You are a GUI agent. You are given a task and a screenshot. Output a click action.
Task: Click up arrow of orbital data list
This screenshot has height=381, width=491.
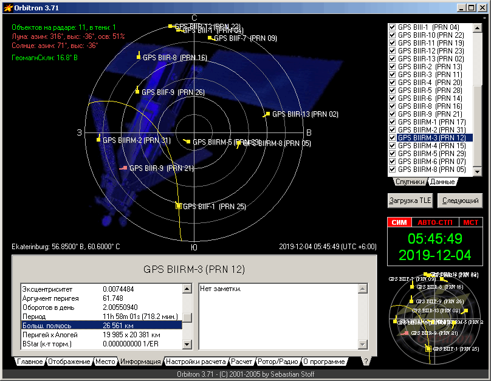point(187,289)
